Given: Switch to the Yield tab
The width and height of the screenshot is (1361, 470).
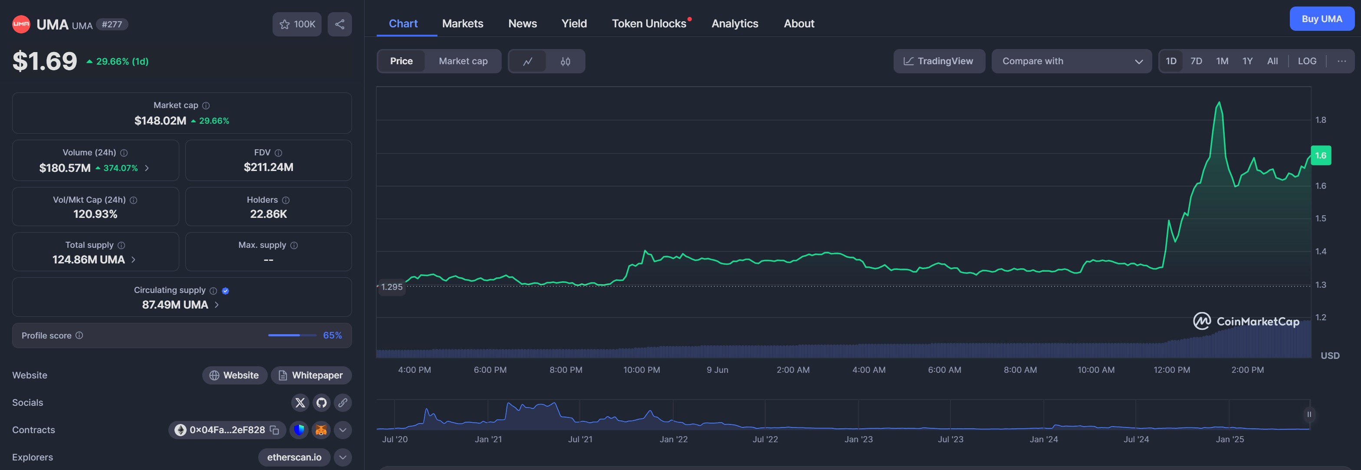Looking at the screenshot, I should point(574,24).
